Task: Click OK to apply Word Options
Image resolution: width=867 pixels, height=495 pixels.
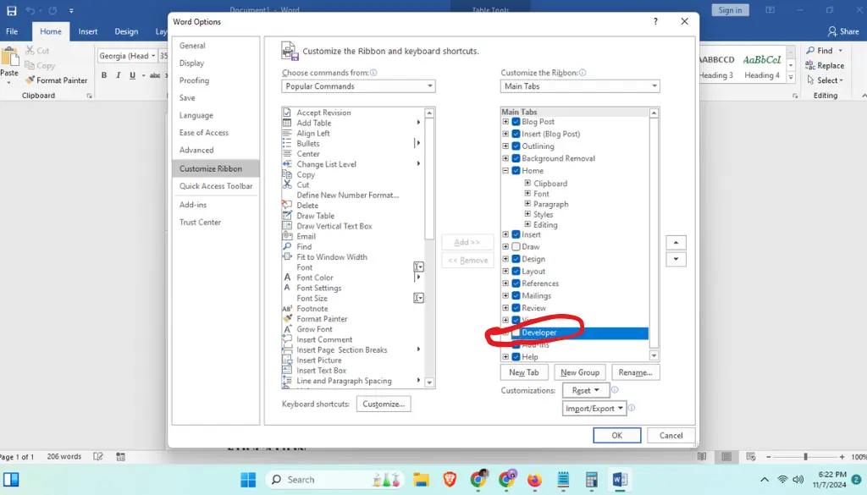Action: [617, 435]
